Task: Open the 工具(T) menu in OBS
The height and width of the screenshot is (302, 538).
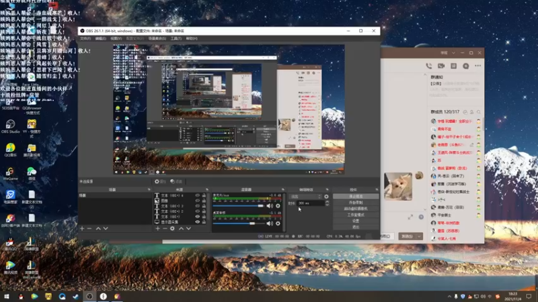Action: (x=176, y=38)
